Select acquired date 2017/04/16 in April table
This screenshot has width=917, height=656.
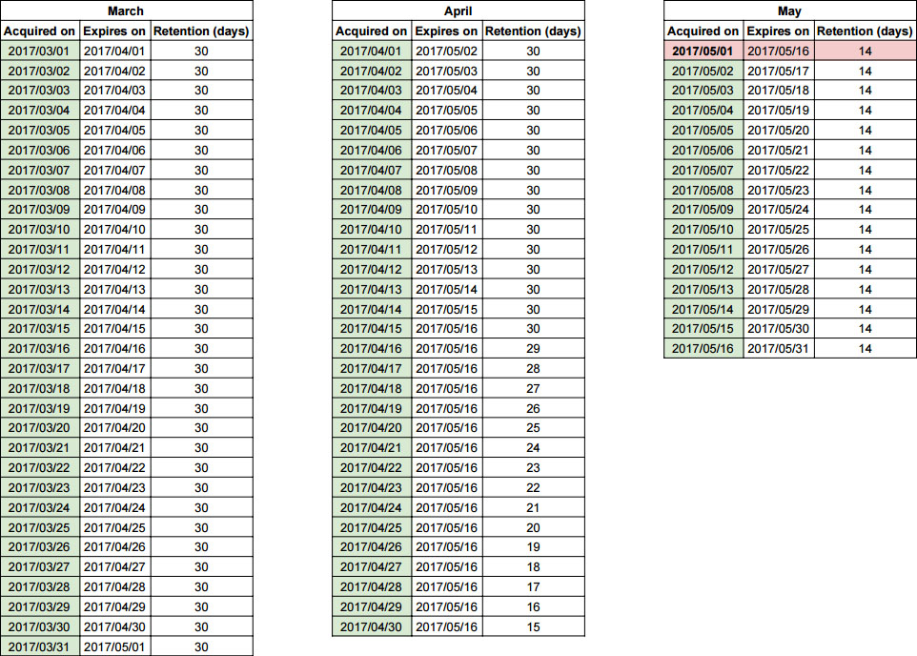pos(372,349)
